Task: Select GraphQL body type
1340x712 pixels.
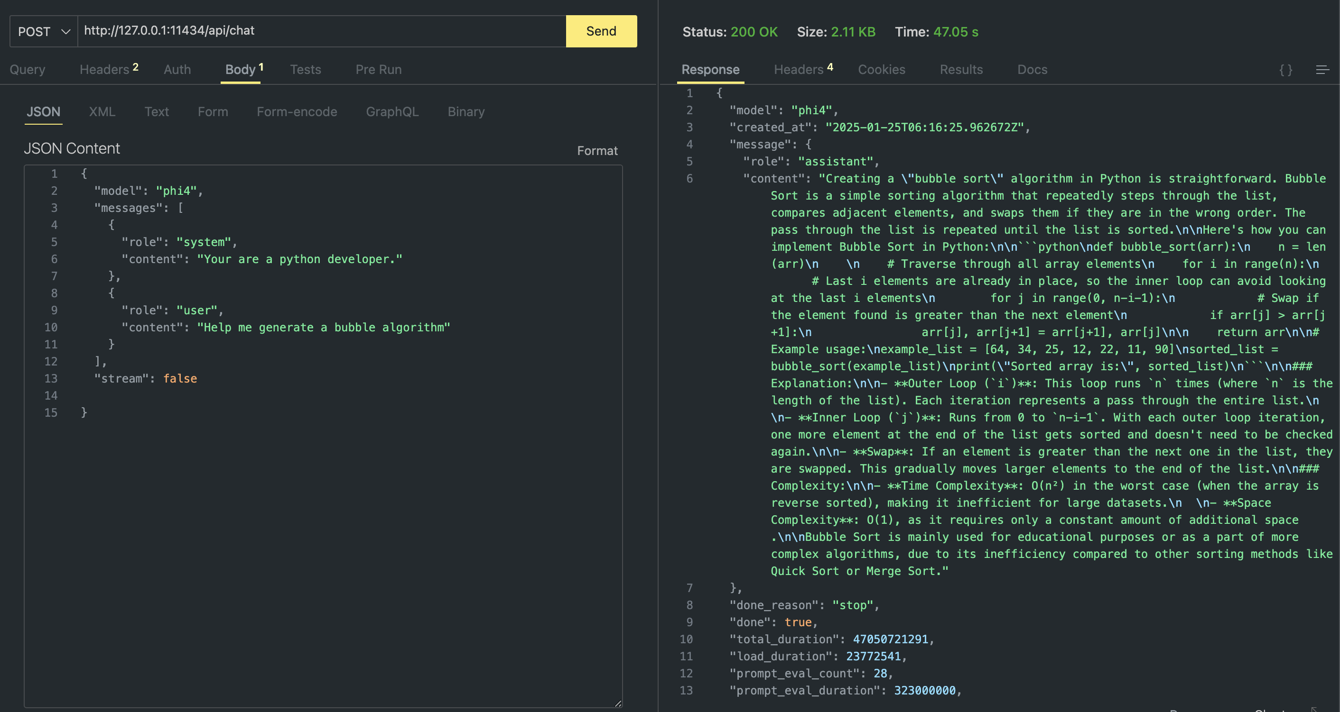Action: pyautogui.click(x=392, y=112)
